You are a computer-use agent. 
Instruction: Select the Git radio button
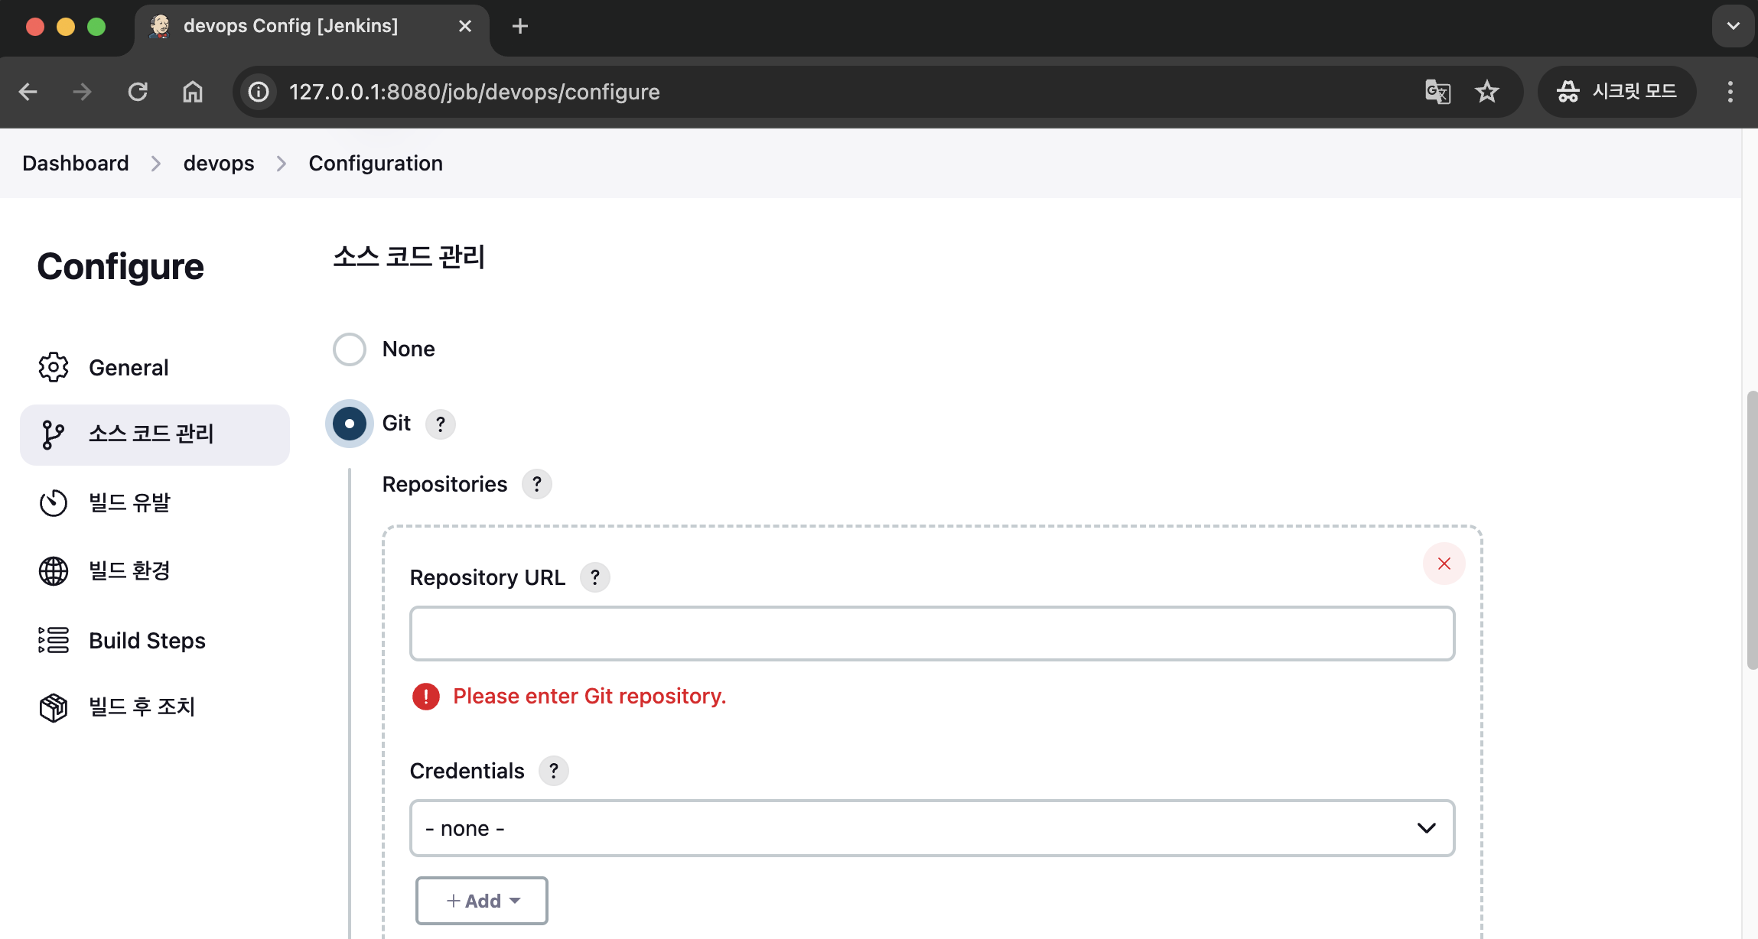point(349,423)
